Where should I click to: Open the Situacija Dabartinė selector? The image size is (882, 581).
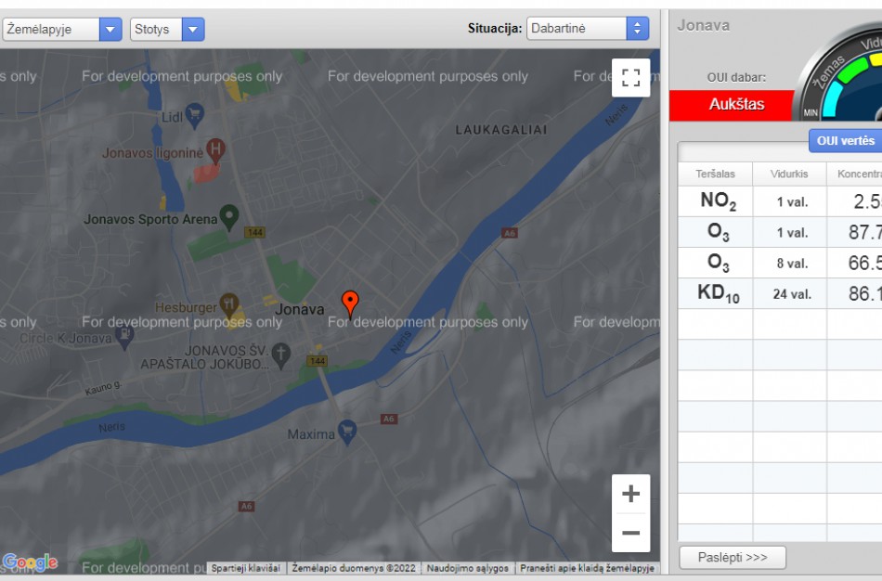point(588,29)
